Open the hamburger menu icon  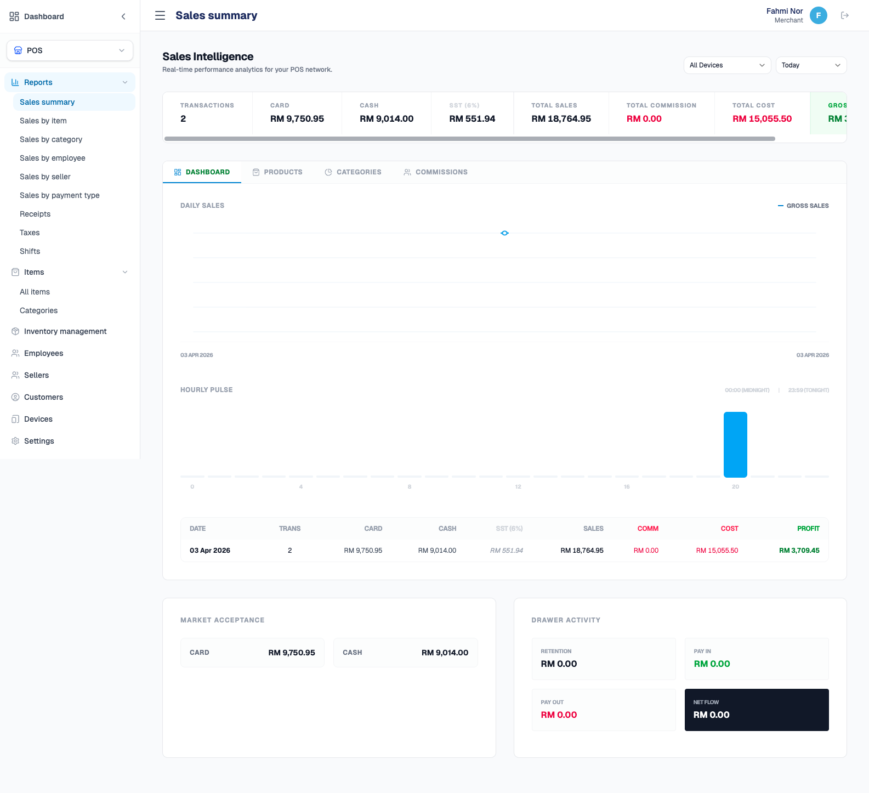160,15
